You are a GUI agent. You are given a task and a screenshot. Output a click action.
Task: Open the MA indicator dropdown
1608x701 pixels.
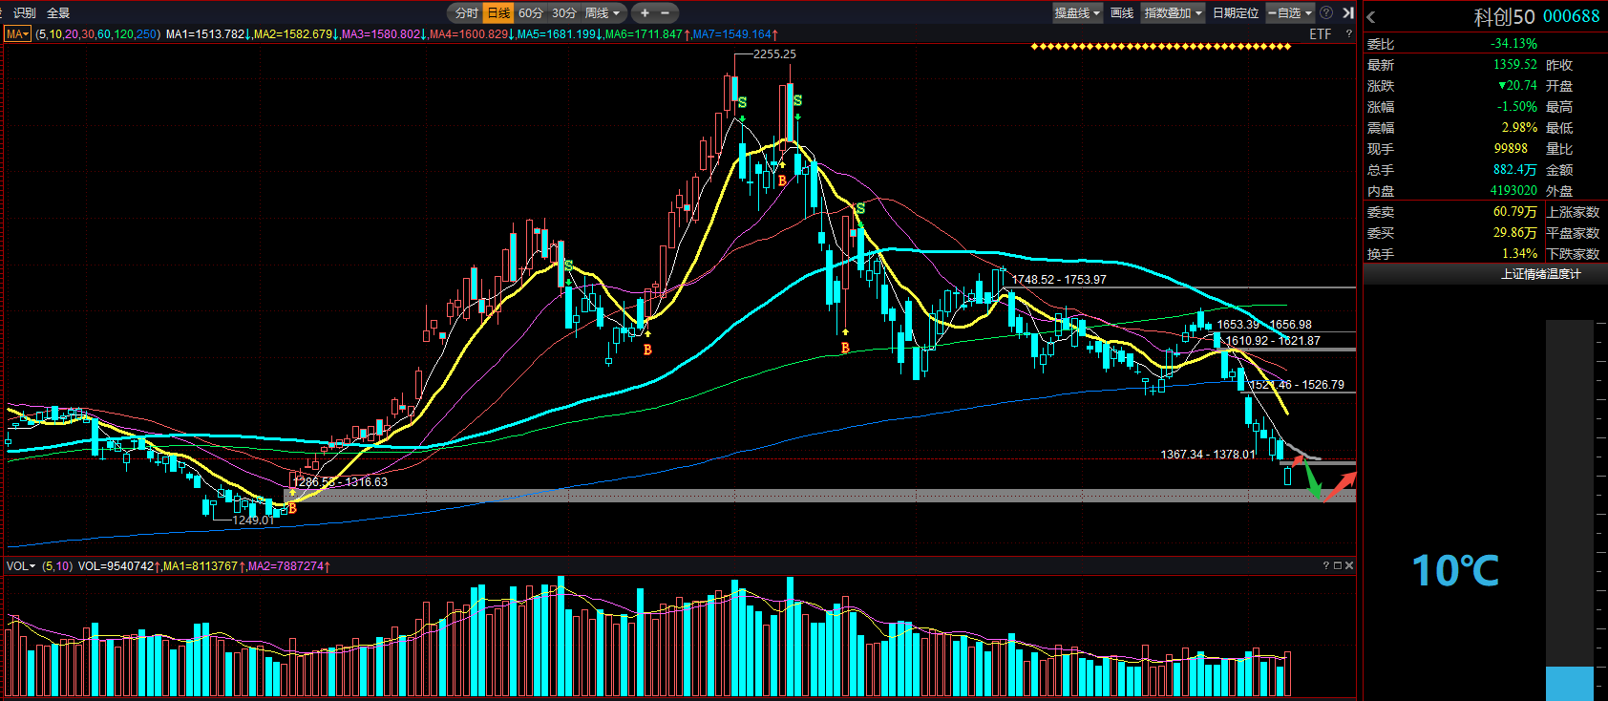point(18,34)
